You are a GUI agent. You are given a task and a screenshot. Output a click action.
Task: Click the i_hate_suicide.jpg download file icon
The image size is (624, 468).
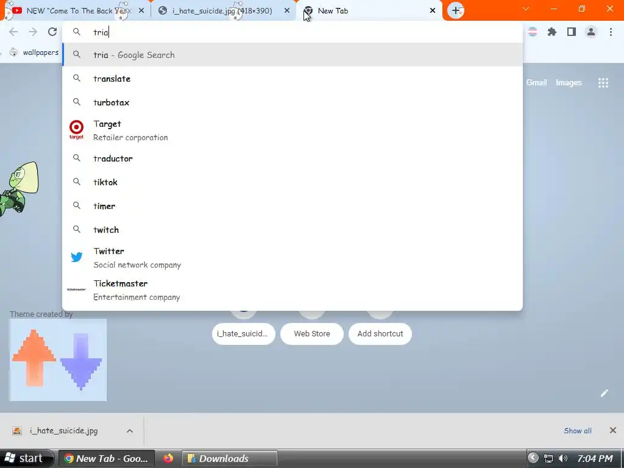tap(16, 431)
